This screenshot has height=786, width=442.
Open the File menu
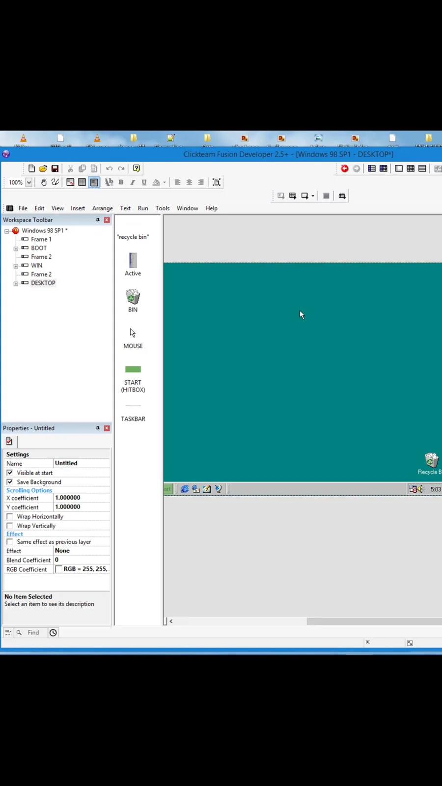tap(23, 208)
